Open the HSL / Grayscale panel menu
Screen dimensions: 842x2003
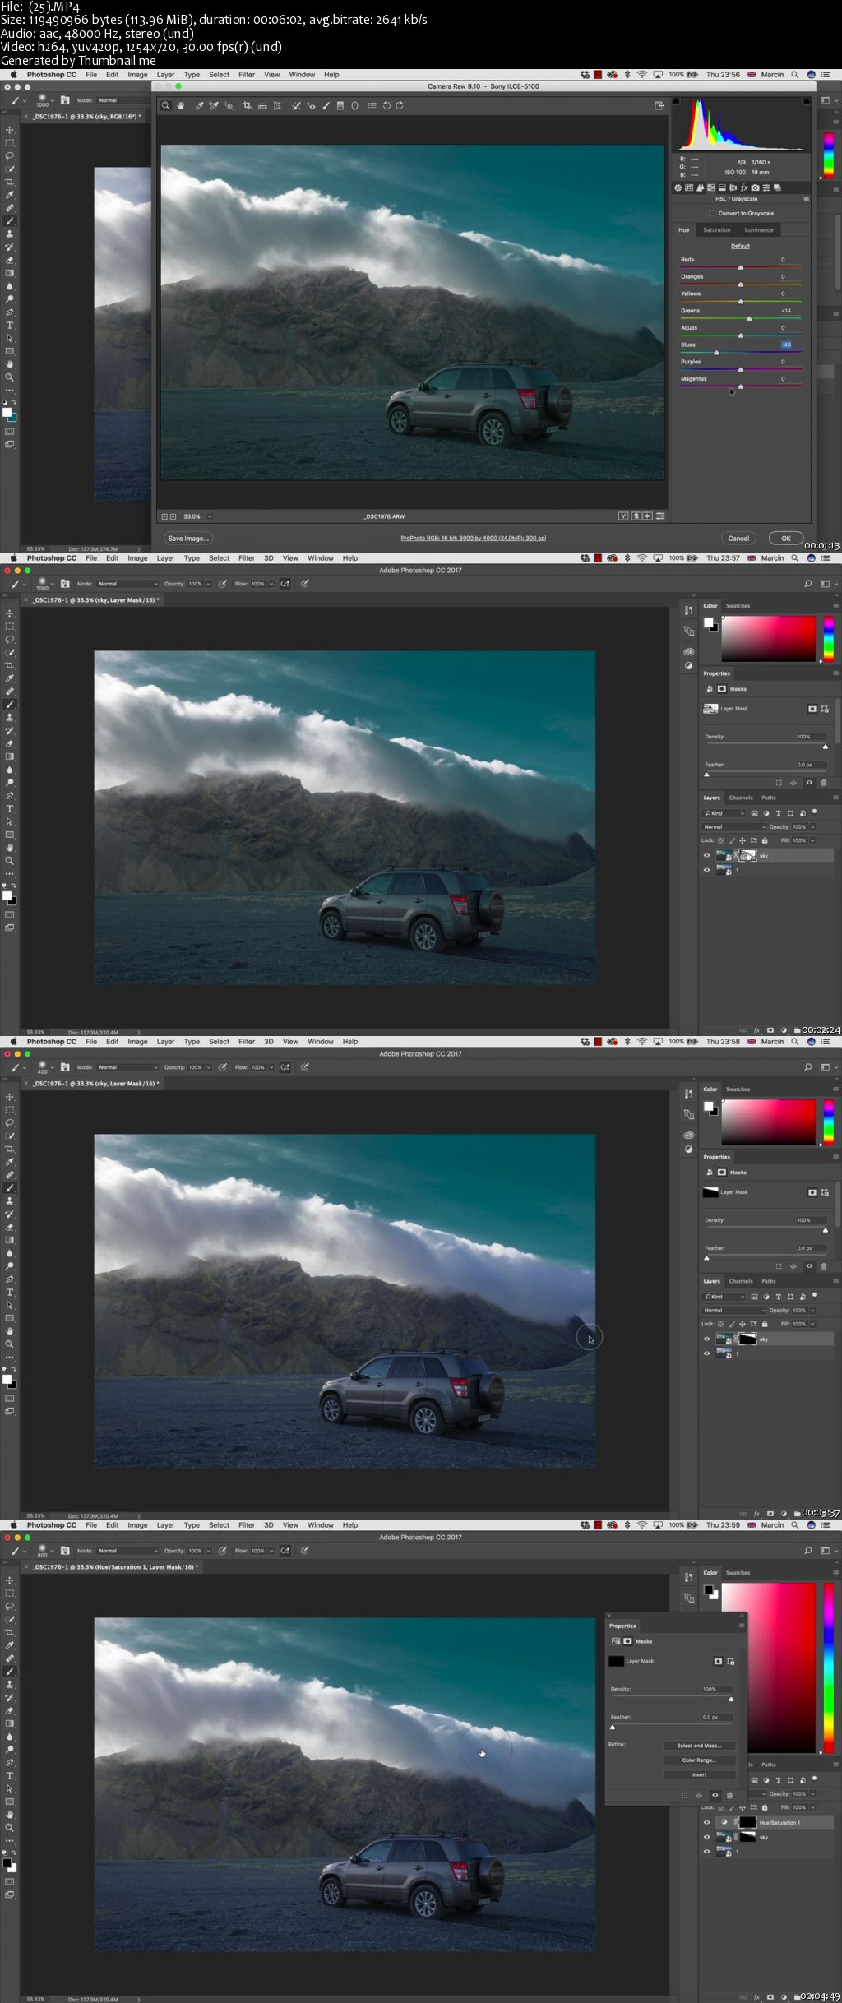click(x=806, y=199)
